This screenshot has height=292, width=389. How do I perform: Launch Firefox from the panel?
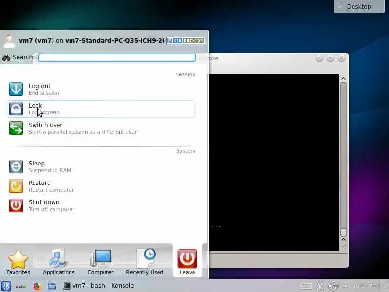tap(37, 286)
